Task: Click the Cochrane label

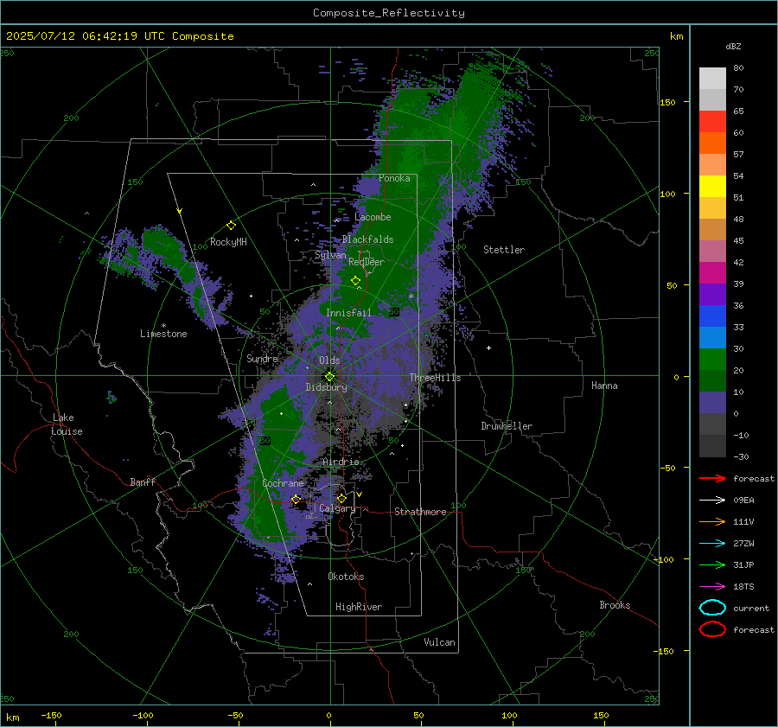Action: 283,483
